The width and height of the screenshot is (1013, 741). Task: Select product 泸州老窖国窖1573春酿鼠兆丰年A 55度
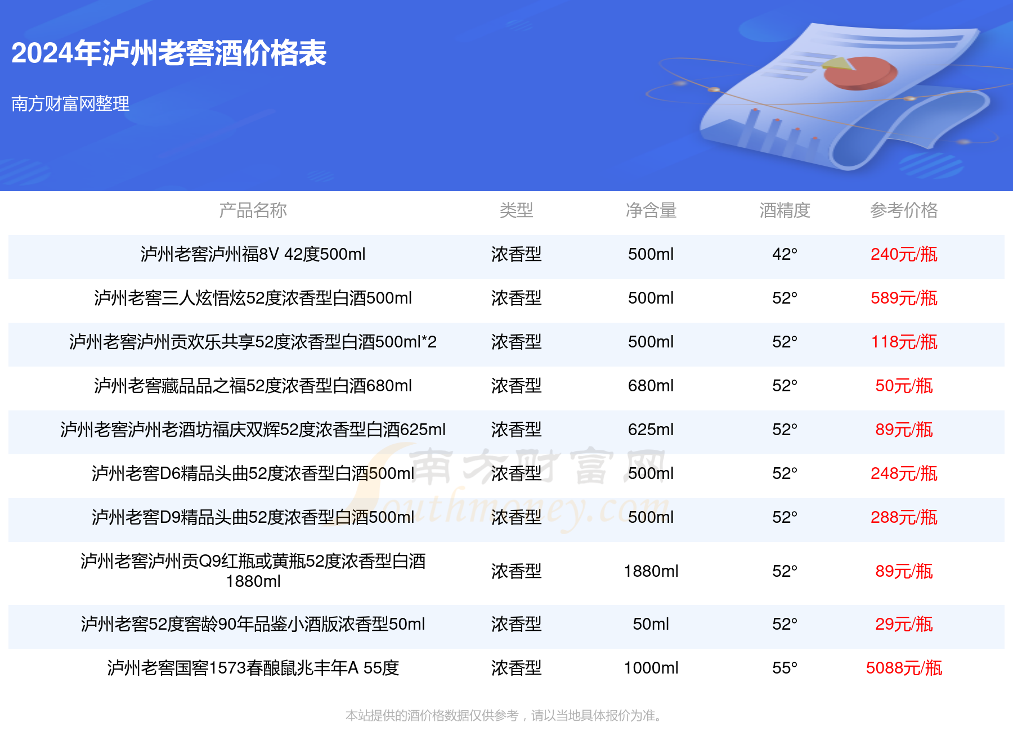(x=253, y=668)
